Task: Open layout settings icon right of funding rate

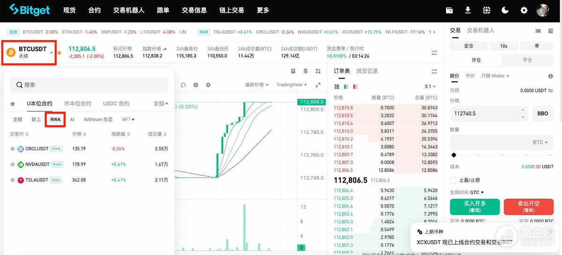Action: click(434, 52)
